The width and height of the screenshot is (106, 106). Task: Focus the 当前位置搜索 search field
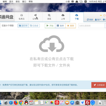coord(92,26)
